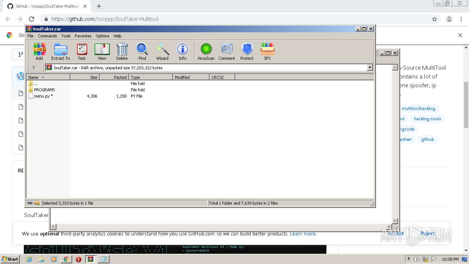The width and height of the screenshot is (469, 264).
Task: Sort file list by Size column
Action: [x=85, y=77]
